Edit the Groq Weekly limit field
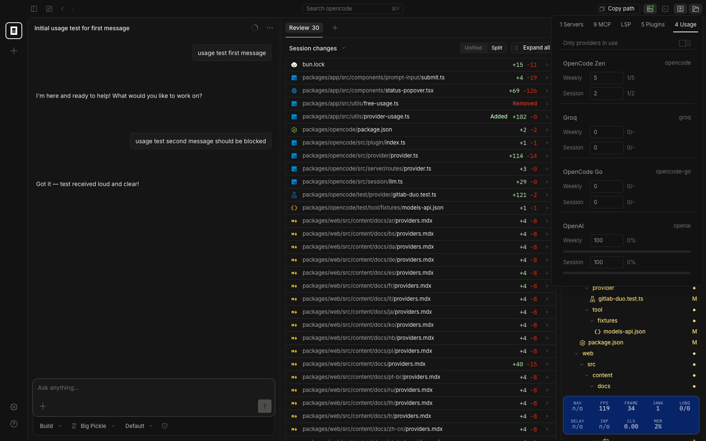This screenshot has height=441, width=706. [x=606, y=132]
